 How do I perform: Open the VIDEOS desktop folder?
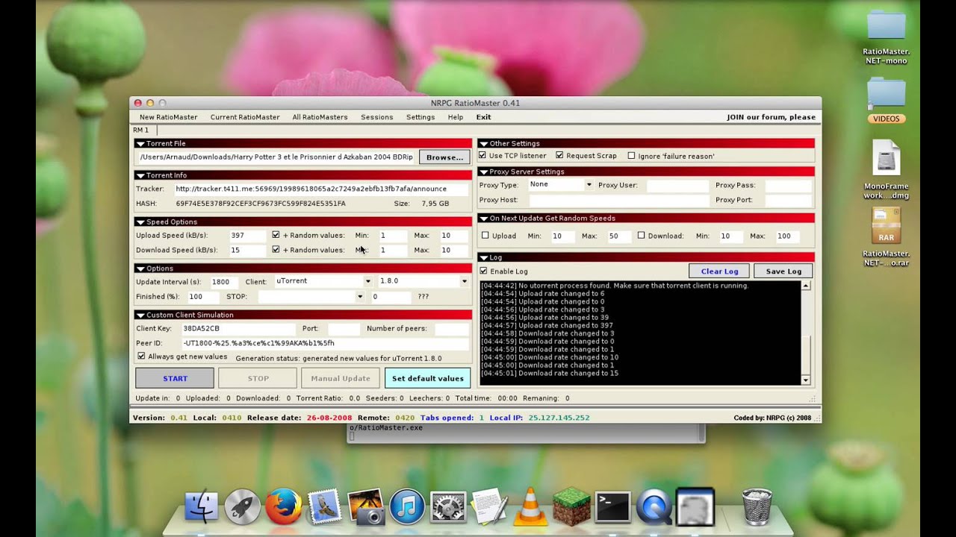tap(887, 99)
